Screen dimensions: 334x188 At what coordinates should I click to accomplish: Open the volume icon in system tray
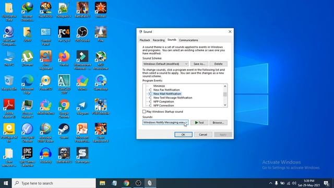click(x=294, y=183)
